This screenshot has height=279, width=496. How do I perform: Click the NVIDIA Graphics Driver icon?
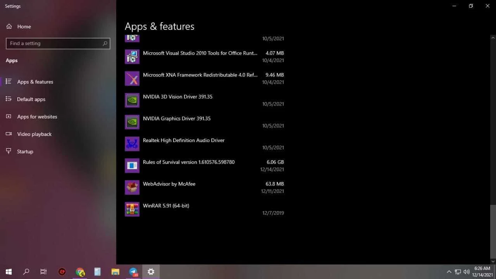point(132,122)
